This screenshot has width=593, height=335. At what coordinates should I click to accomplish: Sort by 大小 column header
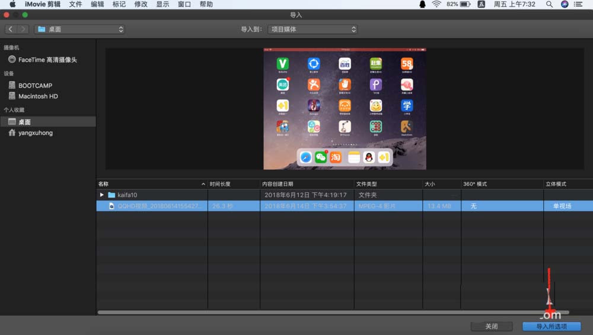coord(429,184)
